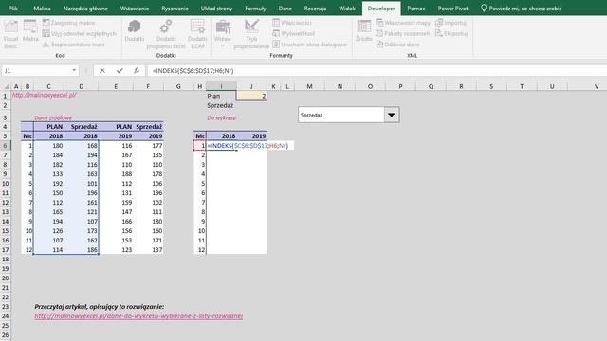Click Odśwież dane (refresh data)
Screen dimensions: 607x341
pos(397,45)
